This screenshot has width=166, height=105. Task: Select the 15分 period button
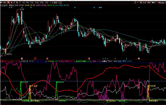[32, 3]
